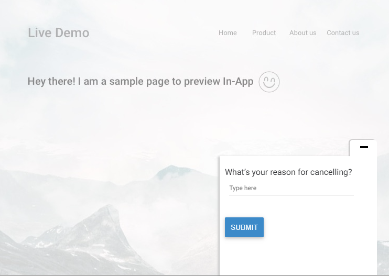Open the Contact us navigation item
The image size is (389, 276).
[x=343, y=32]
